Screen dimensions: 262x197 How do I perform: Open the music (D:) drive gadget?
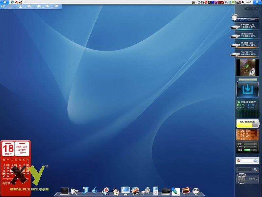point(245,36)
